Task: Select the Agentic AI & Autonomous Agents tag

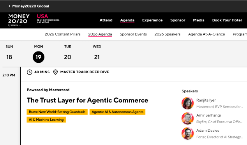Action: (118, 112)
